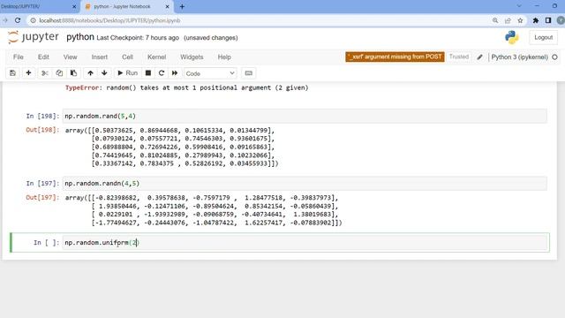This screenshot has height=318, width=565.
Task: Open the Cell menu
Action: [x=127, y=57]
